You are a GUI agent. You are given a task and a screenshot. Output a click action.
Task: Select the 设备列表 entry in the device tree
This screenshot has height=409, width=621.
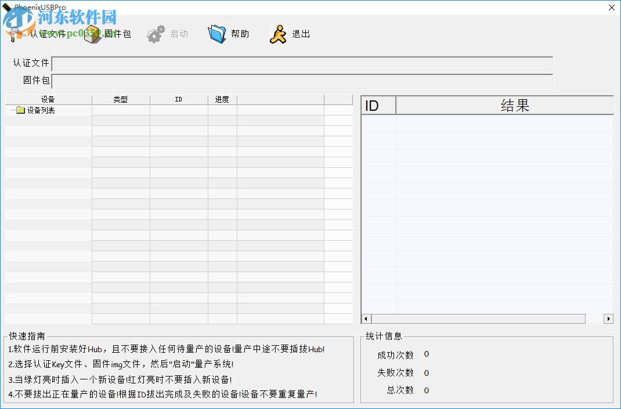[42, 110]
